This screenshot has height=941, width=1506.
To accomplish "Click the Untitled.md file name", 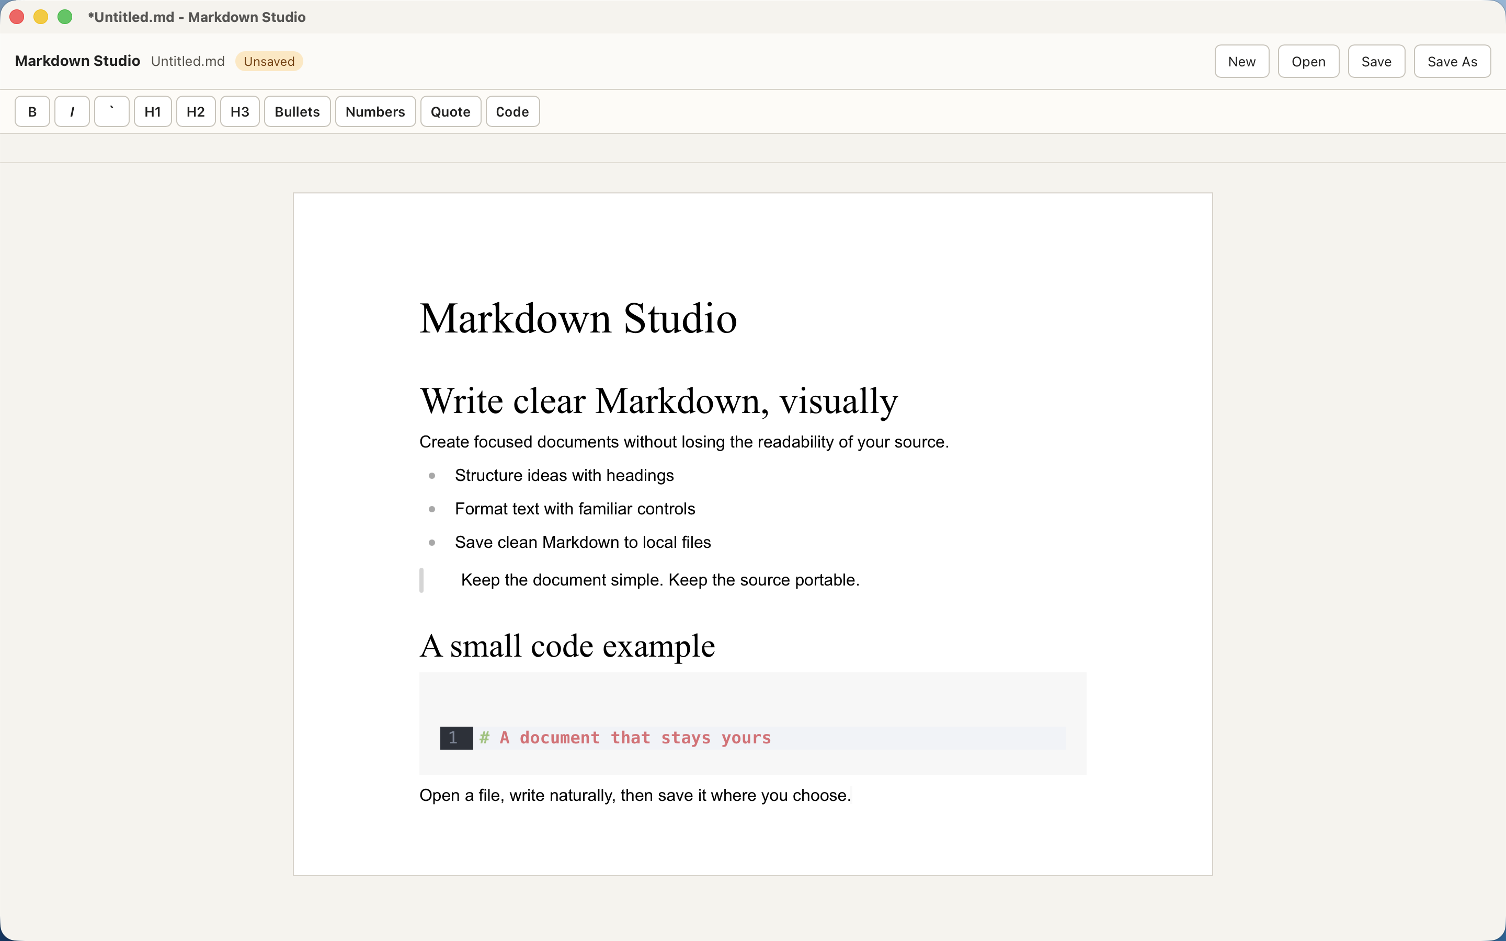I will coord(187,61).
